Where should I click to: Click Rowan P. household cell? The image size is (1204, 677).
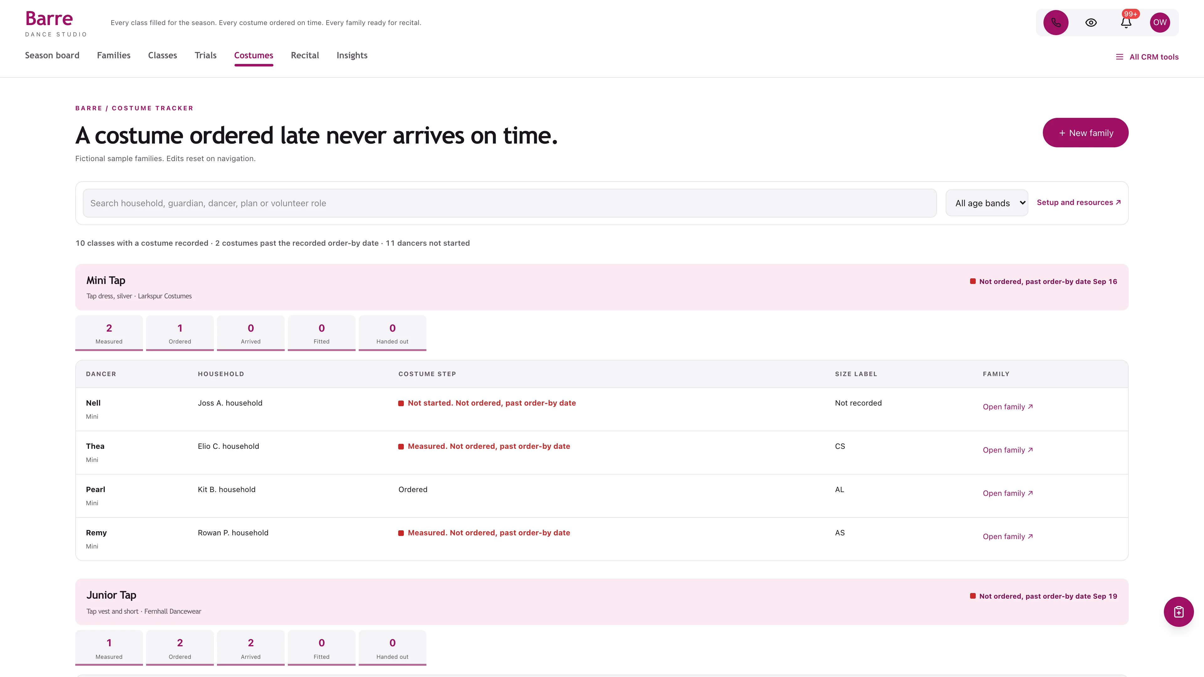(x=233, y=533)
